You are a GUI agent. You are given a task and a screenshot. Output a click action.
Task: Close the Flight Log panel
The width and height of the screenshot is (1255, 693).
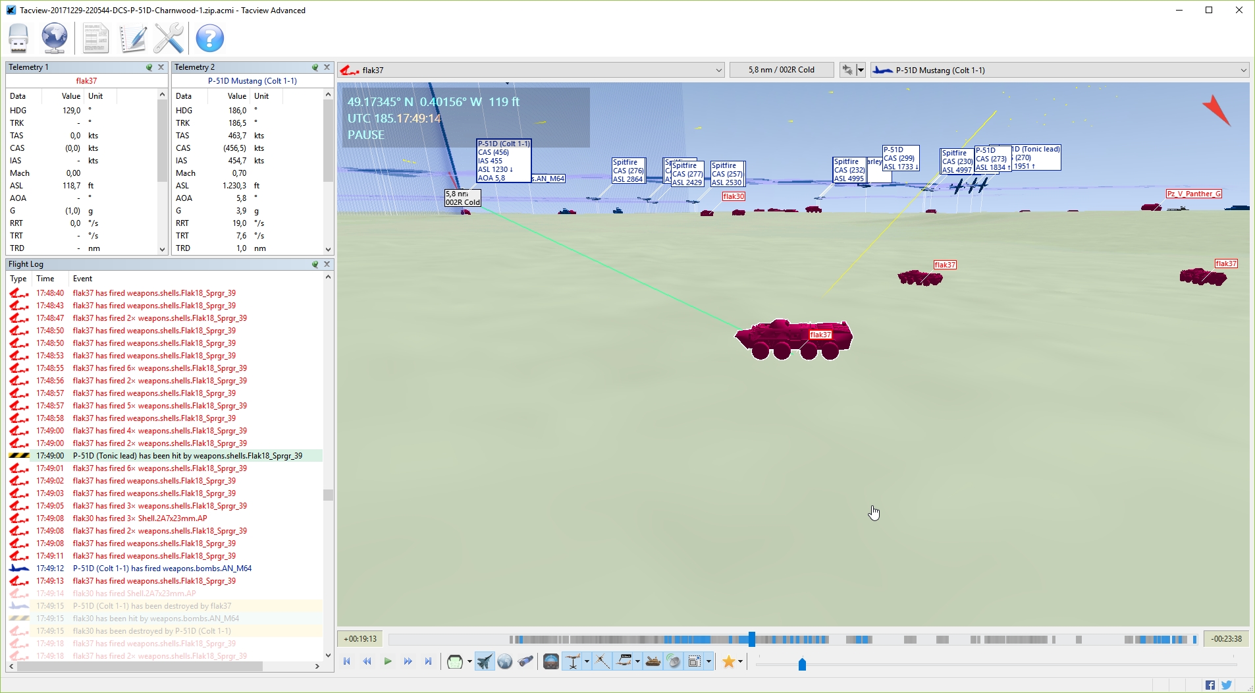tap(327, 264)
